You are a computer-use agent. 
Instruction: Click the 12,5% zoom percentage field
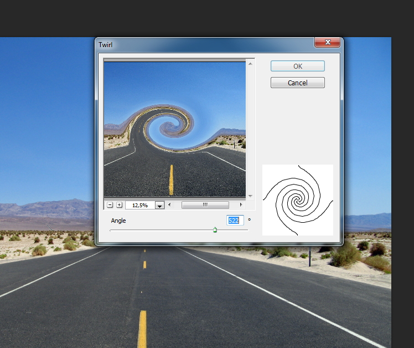click(x=140, y=205)
